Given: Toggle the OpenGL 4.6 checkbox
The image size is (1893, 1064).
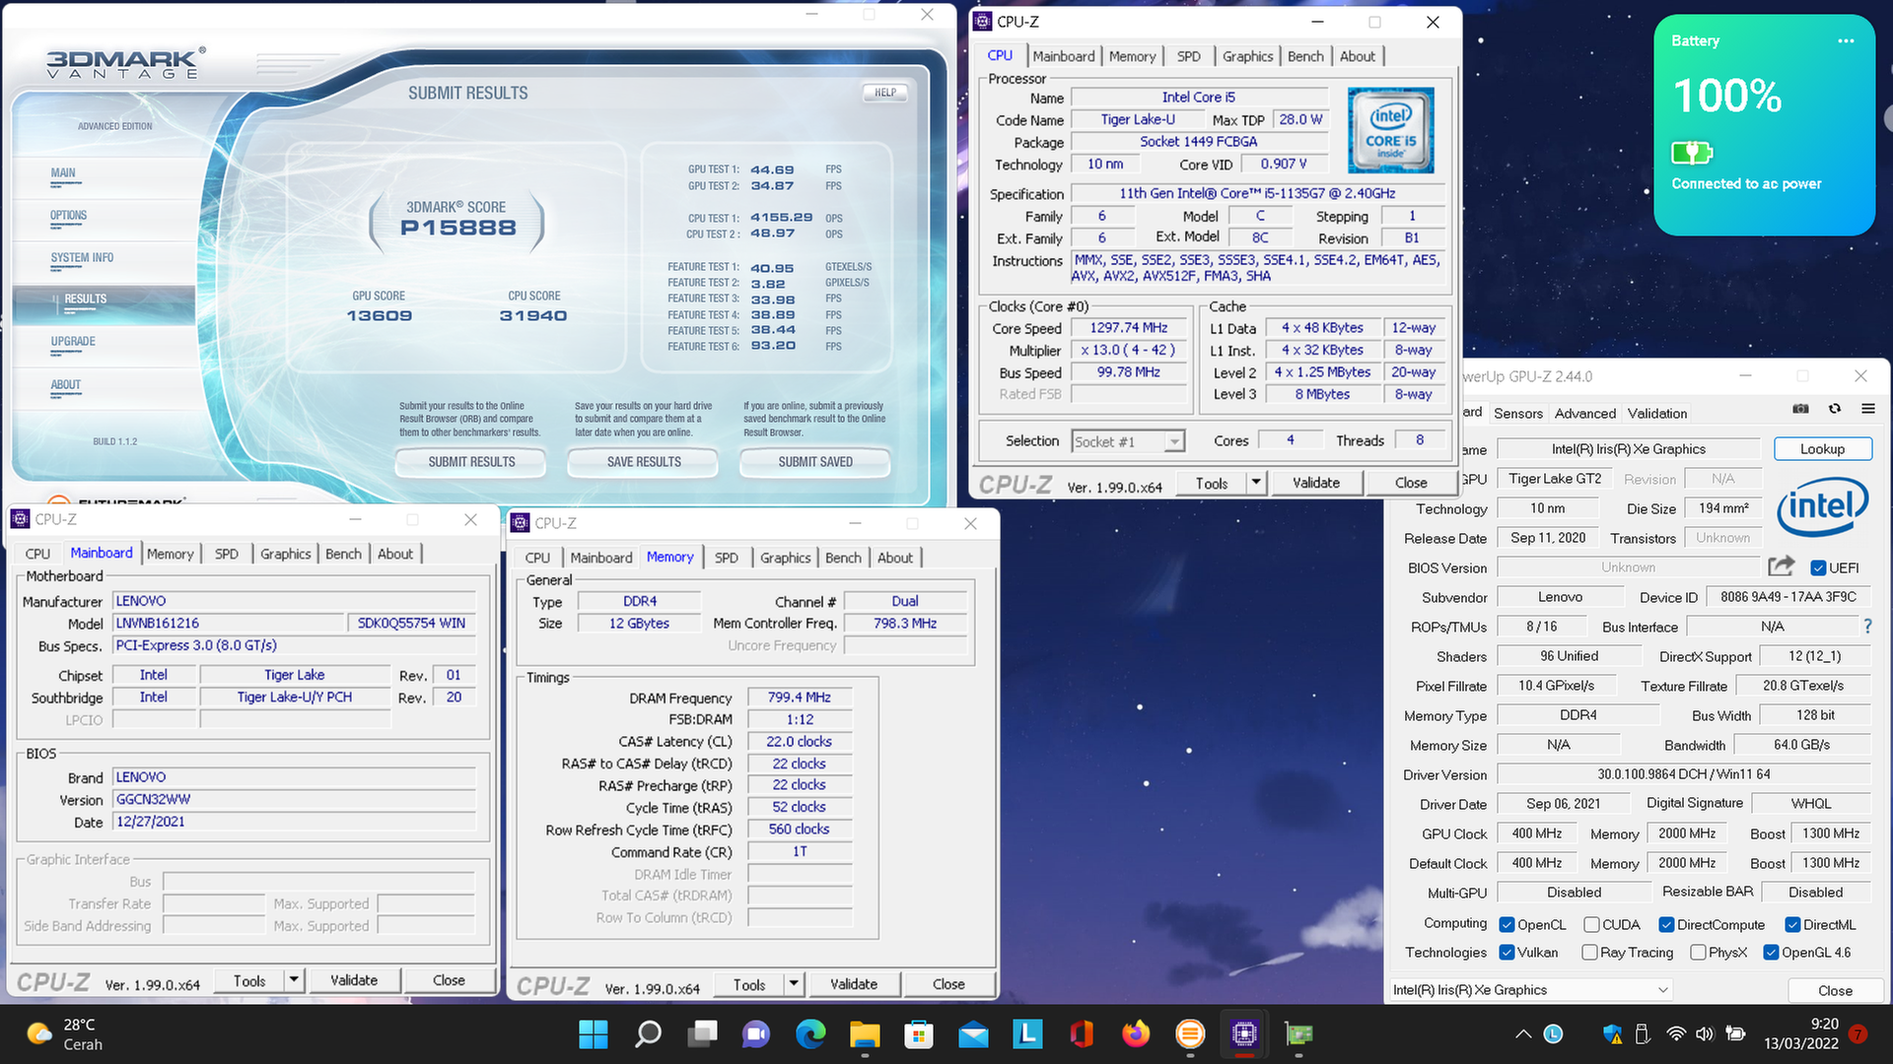Looking at the screenshot, I should tap(1771, 952).
